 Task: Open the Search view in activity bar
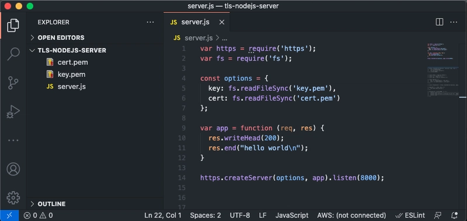tap(13, 54)
